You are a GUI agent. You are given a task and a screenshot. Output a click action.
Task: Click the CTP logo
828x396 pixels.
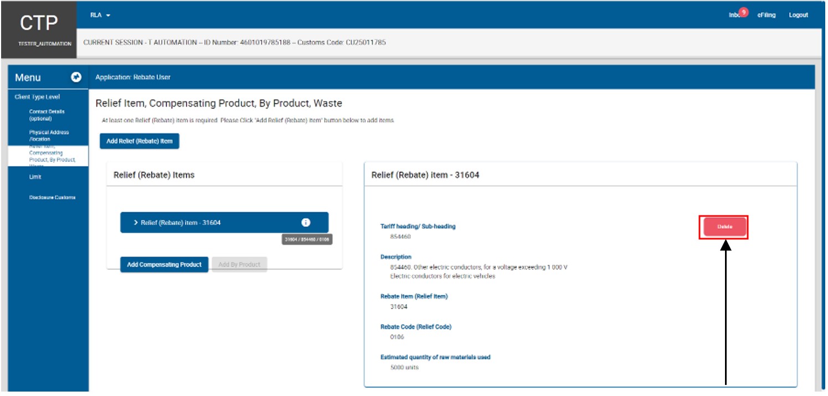pos(38,23)
